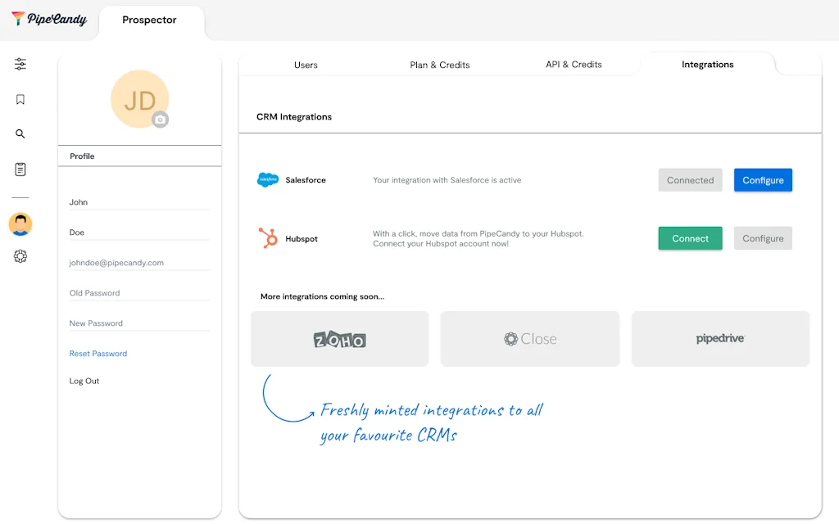Click the Zoho integration tile
This screenshot has width=839, height=524.
[339, 339]
